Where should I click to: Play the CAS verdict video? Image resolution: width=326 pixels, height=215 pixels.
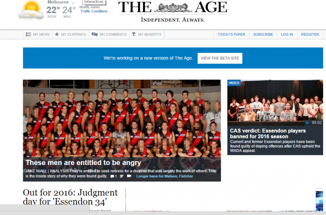307,122
